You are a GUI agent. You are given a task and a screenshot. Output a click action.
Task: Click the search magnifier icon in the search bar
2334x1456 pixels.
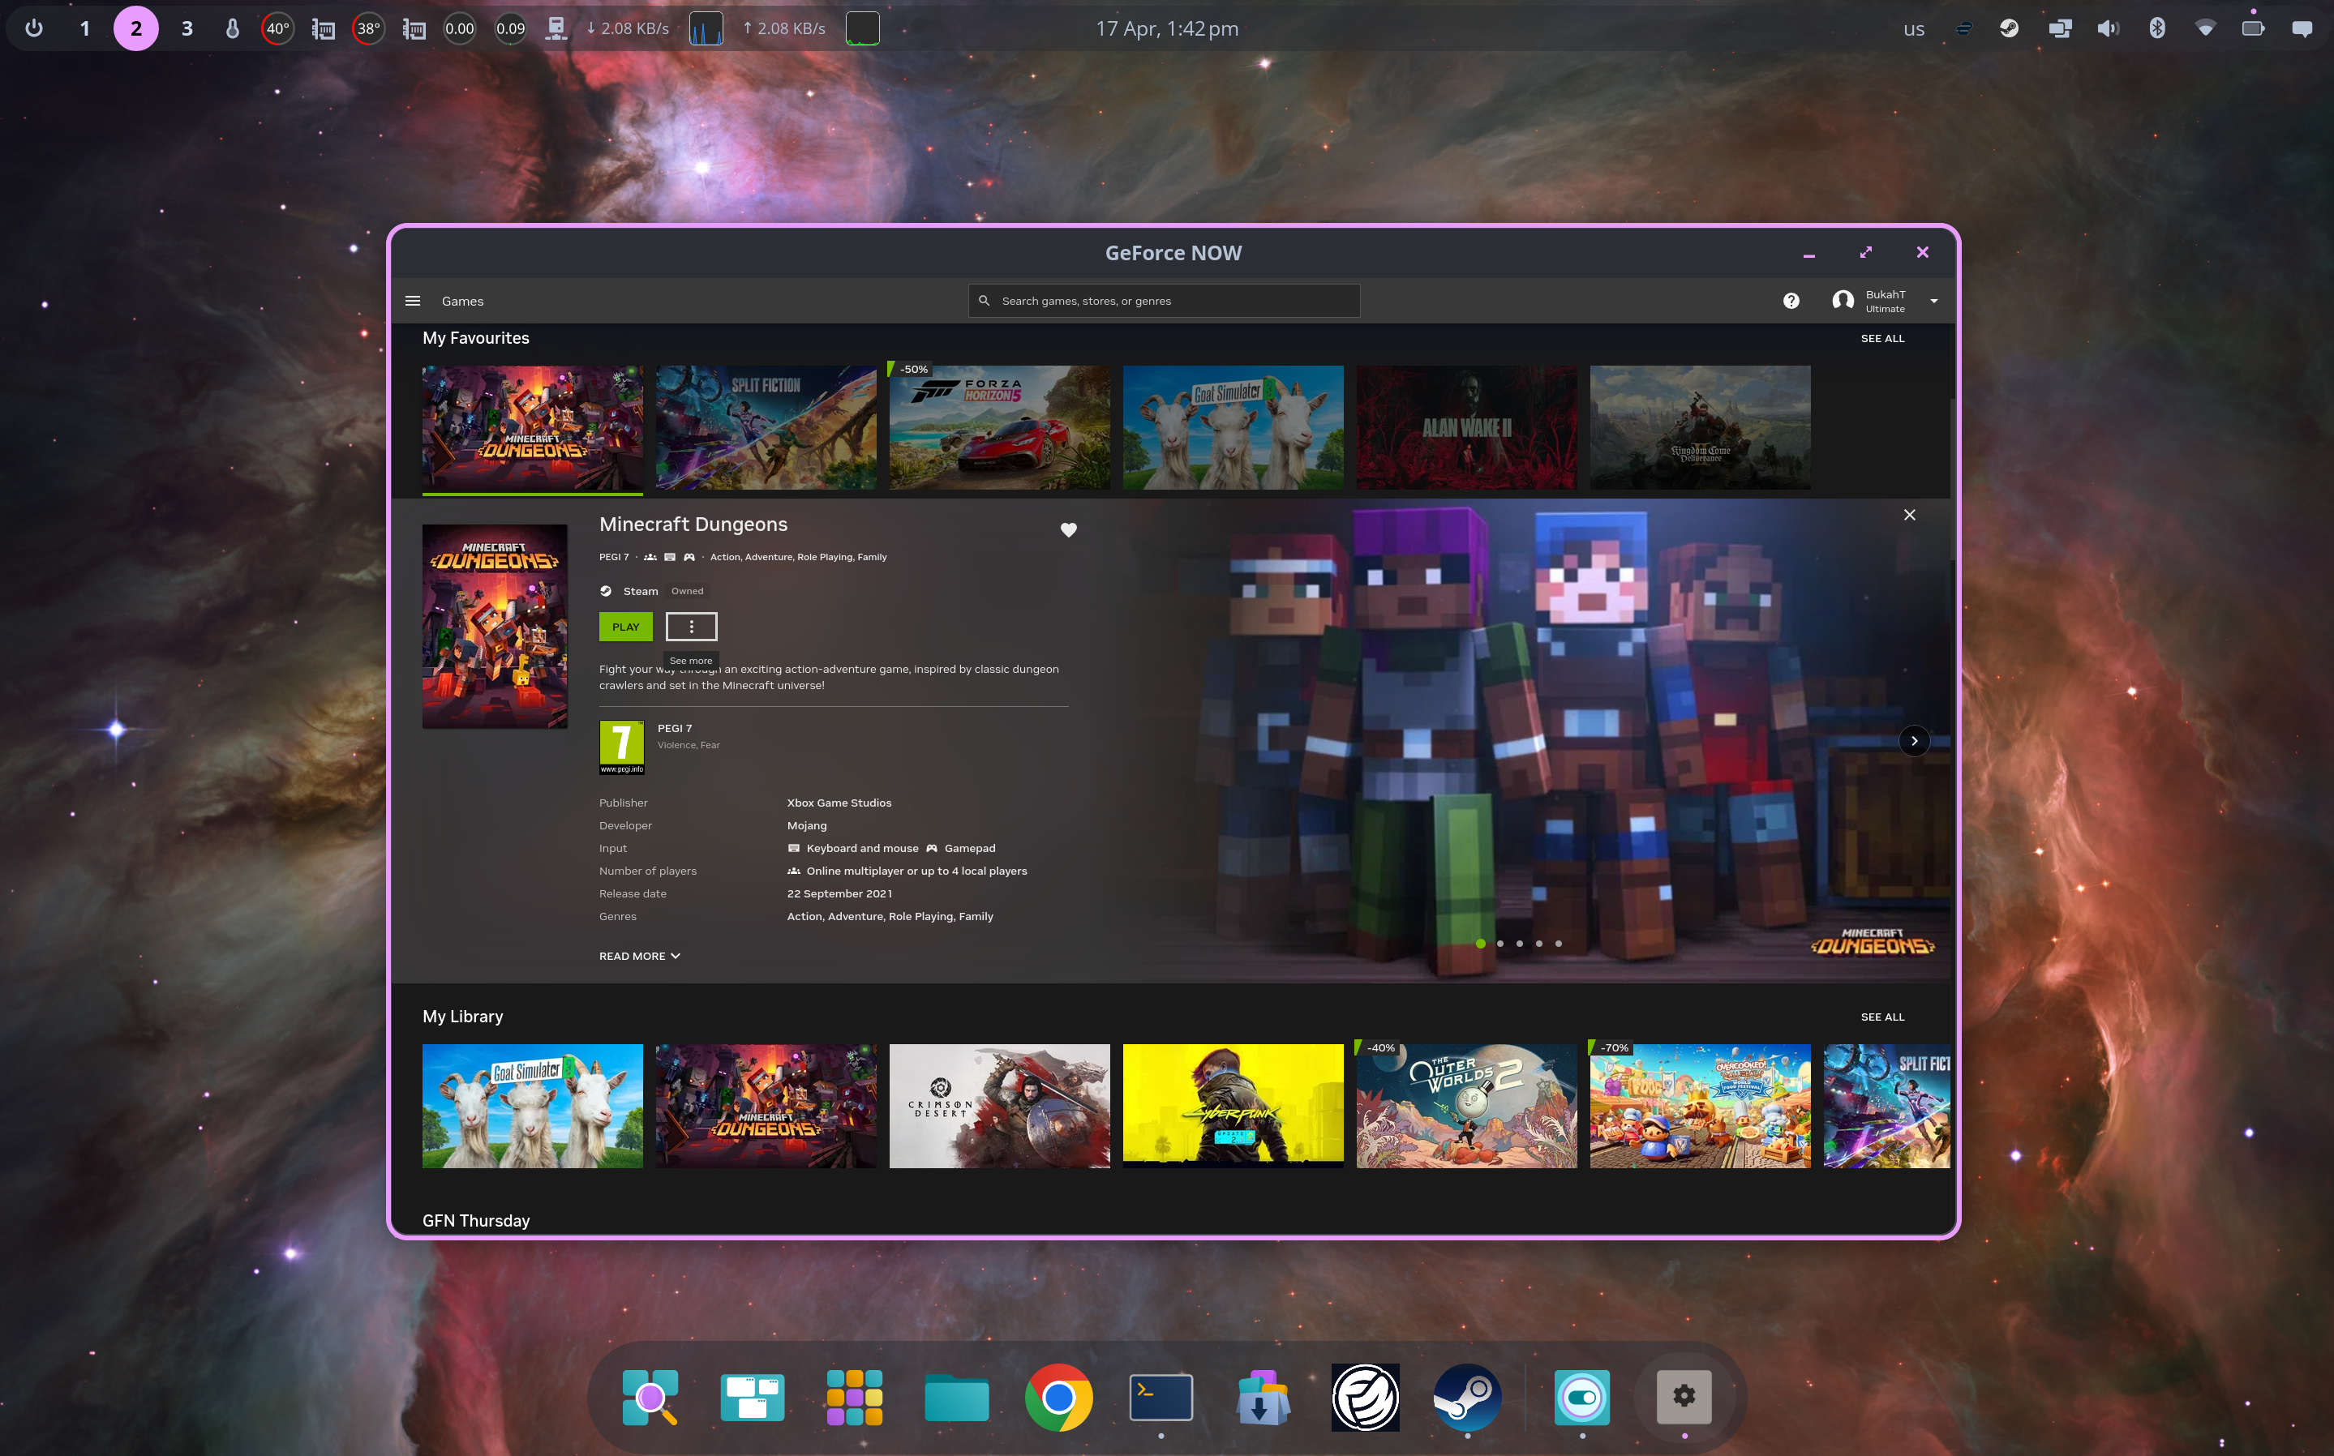click(x=985, y=301)
